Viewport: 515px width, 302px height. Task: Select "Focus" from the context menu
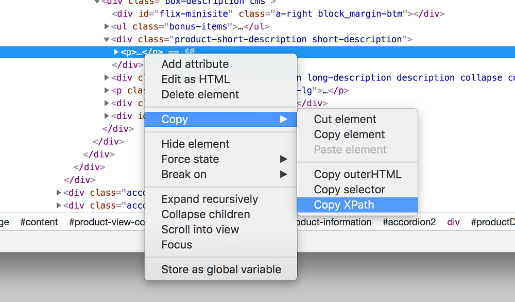176,245
